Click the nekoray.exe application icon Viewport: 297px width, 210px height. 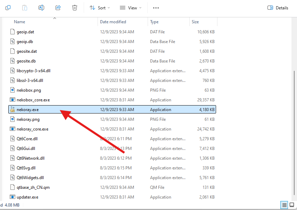coord(13,110)
